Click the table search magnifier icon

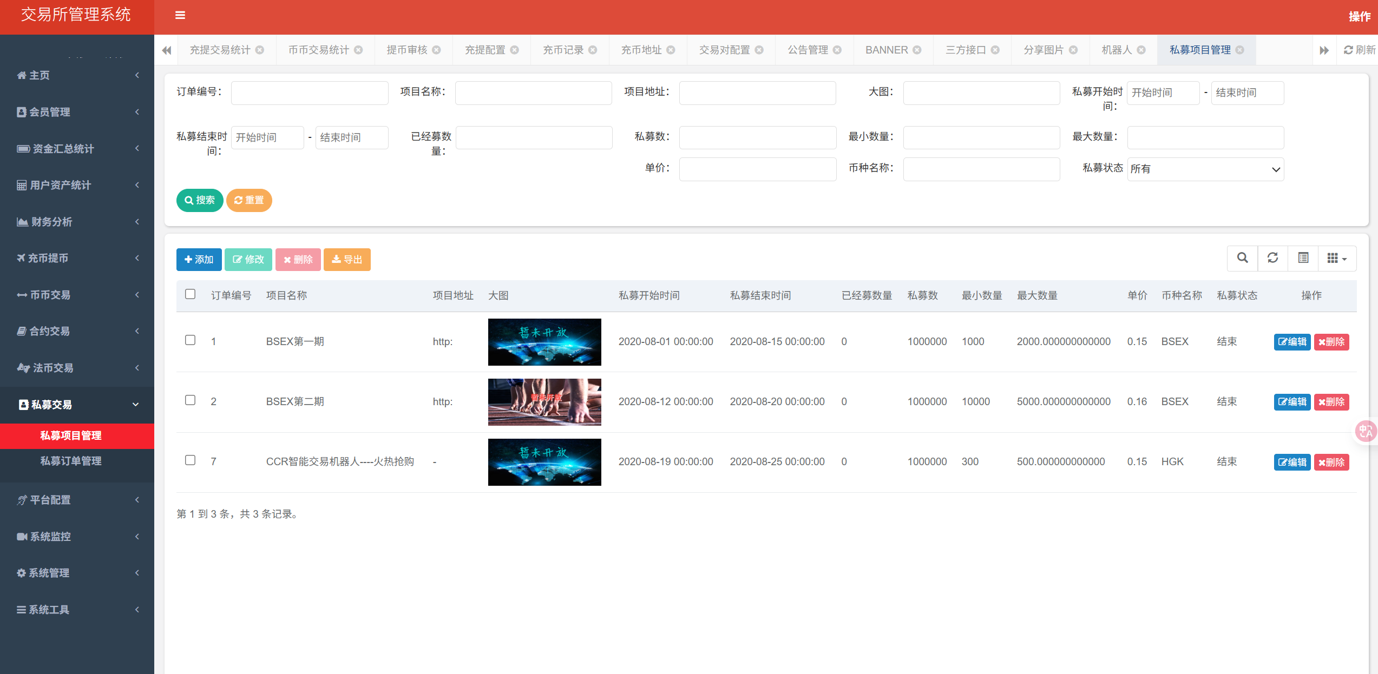(1243, 259)
